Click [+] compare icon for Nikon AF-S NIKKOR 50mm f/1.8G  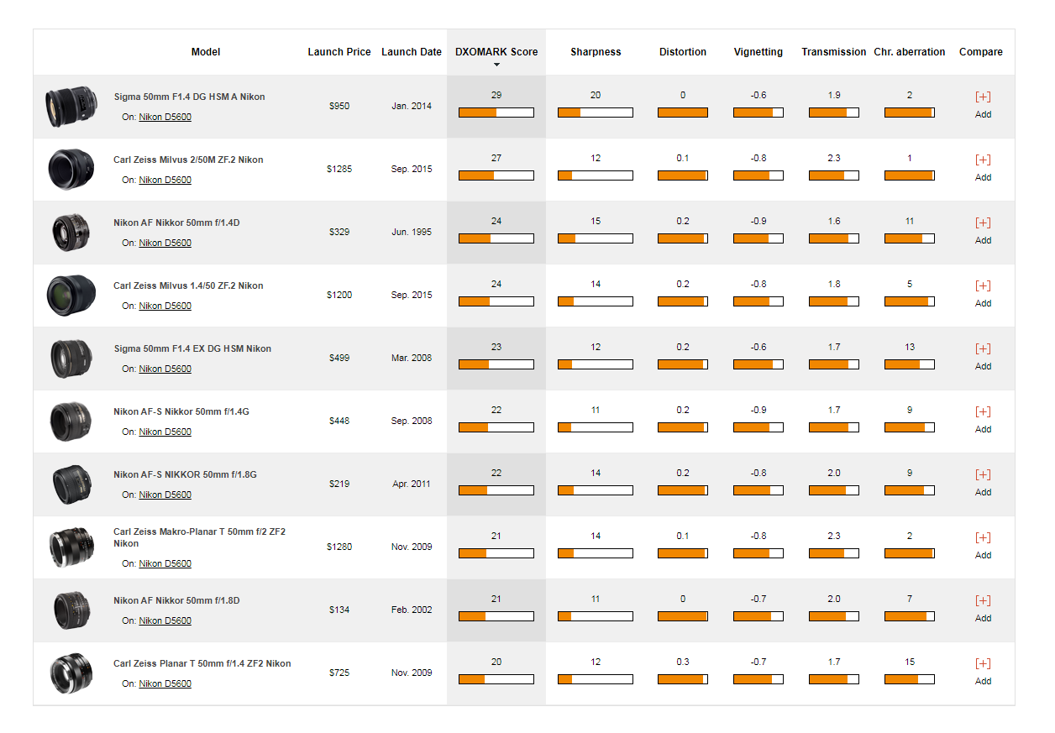click(x=983, y=474)
